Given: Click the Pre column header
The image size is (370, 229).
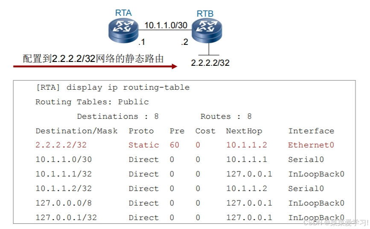Looking at the screenshot, I should (177, 131).
